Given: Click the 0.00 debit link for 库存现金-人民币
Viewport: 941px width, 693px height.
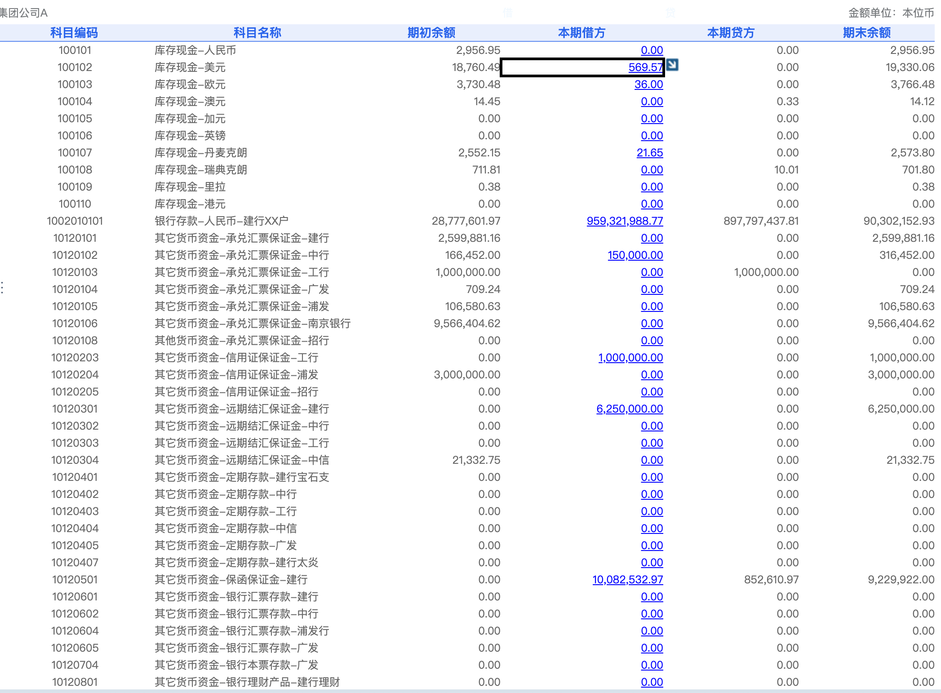Looking at the screenshot, I should click(x=652, y=50).
